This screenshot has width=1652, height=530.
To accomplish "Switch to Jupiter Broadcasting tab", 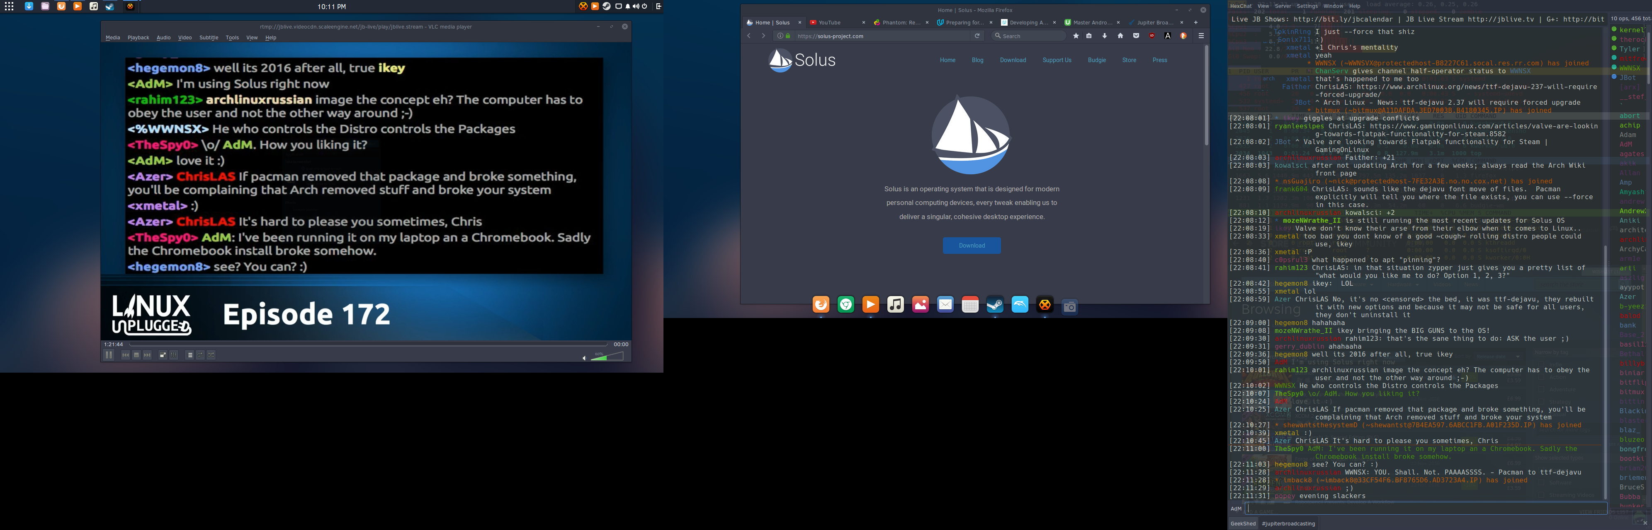I will [1155, 22].
